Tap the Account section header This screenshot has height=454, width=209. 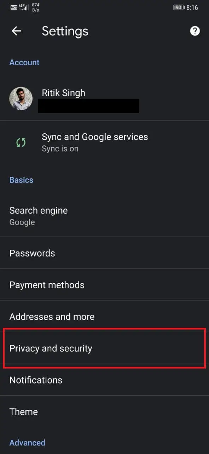click(x=24, y=62)
